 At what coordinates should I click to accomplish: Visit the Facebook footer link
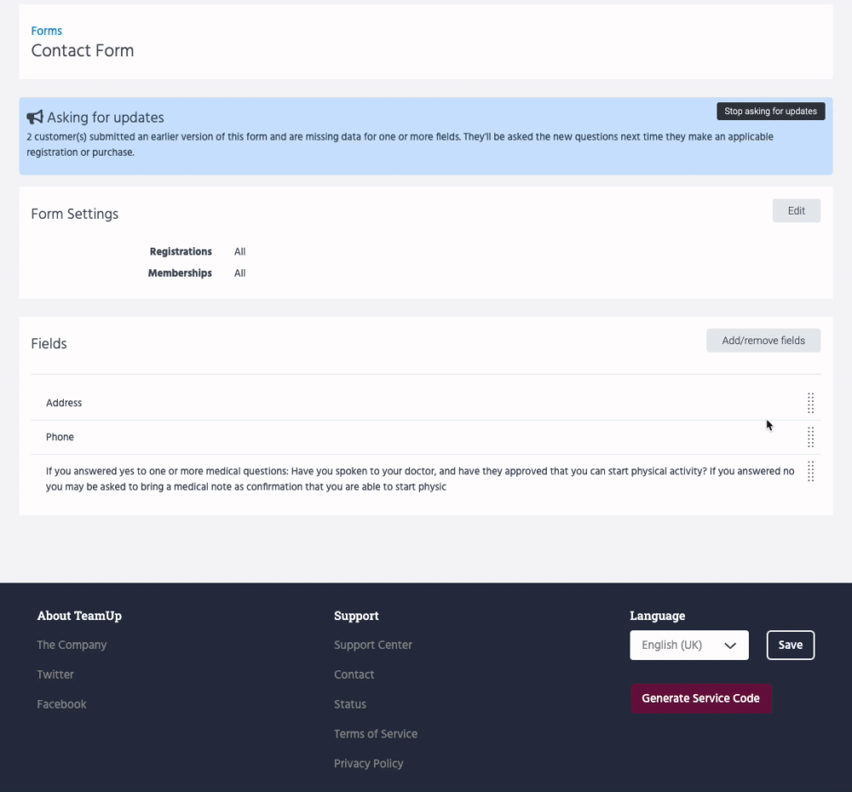coord(61,704)
